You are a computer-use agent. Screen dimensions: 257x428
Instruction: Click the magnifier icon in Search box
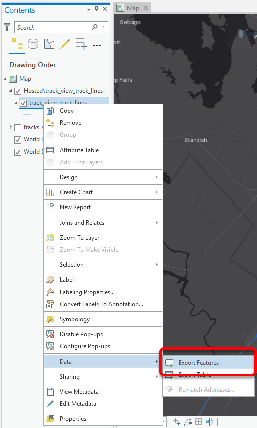[95, 27]
